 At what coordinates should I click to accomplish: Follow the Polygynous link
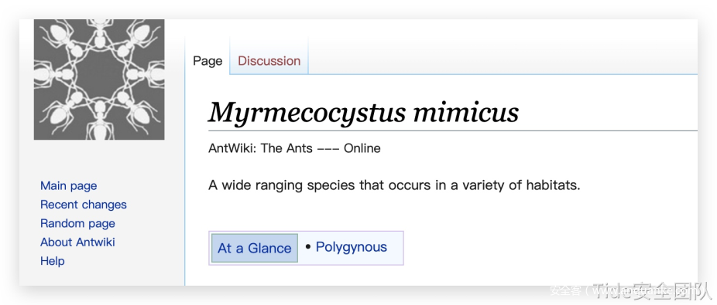(x=352, y=247)
